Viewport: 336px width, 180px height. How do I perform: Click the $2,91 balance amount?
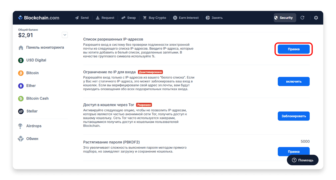(x=26, y=35)
